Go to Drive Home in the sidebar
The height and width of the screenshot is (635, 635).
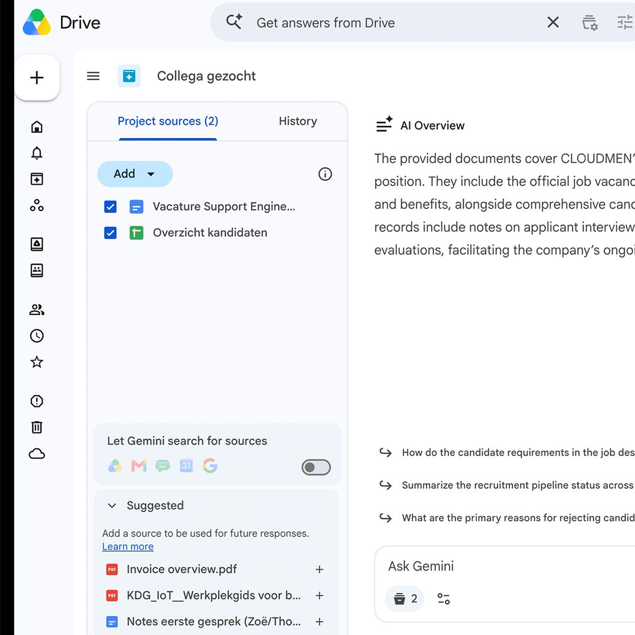37,127
